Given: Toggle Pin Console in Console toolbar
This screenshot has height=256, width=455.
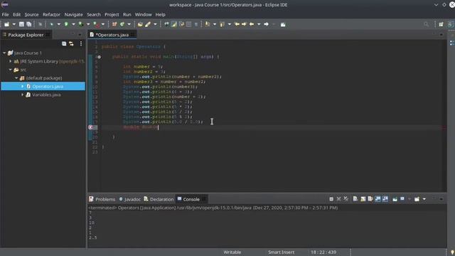Looking at the screenshot, I should (395, 199).
